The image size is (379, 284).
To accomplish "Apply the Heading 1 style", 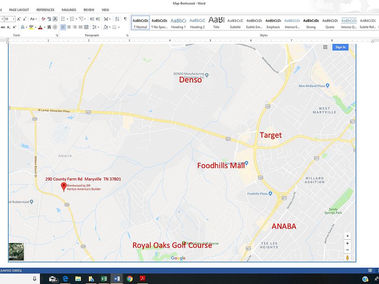I will 178,23.
